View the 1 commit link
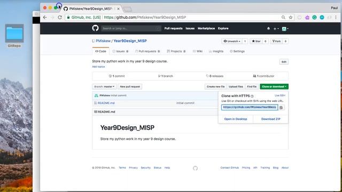 tap(116, 76)
